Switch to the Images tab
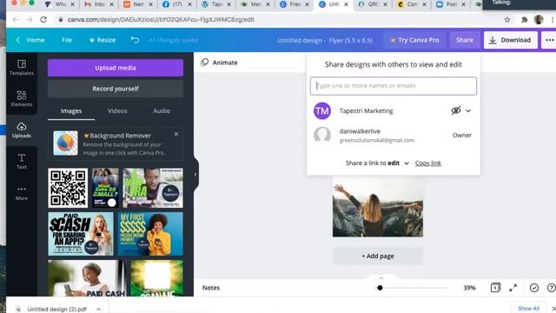Screen dimensions: 556x313 [71, 110]
